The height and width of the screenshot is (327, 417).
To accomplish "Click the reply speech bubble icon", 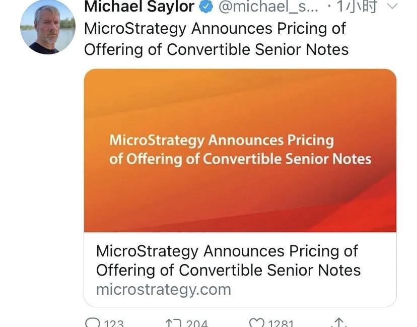I will pyautogui.click(x=93, y=323).
